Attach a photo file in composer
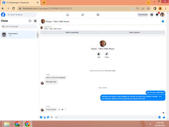The image size is (169, 127). click(45, 117)
